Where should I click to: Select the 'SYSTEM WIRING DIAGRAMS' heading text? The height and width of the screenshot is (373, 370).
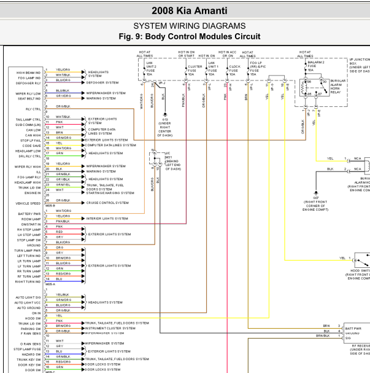coord(189,26)
